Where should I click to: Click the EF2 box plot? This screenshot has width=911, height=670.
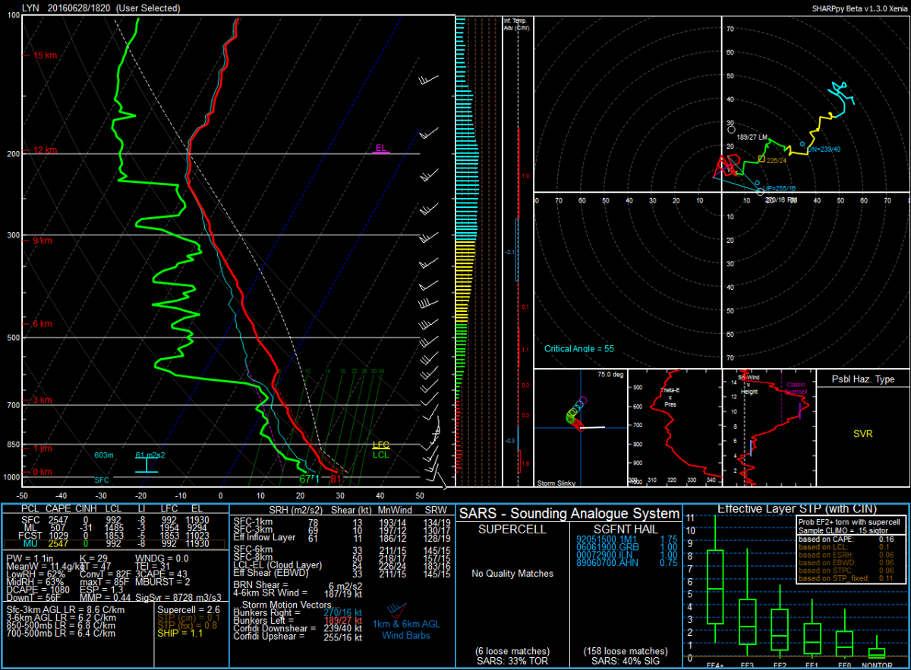780,620
